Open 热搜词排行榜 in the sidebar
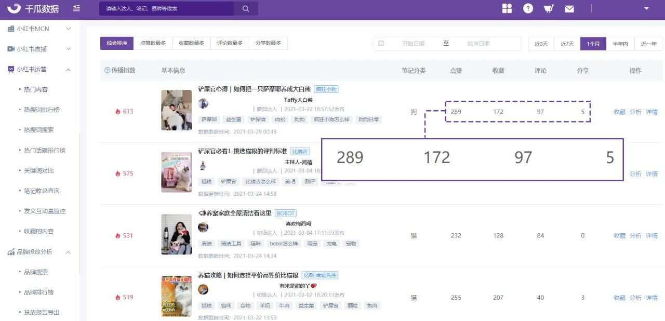The width and height of the screenshot is (665, 321). [42, 110]
